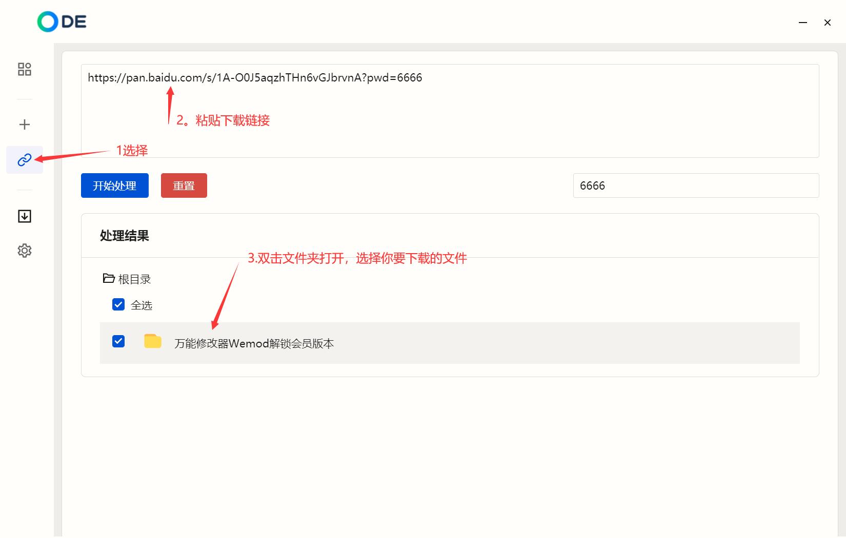Image resolution: width=846 pixels, height=538 pixels.
Task: Click the yellow folder icon beside 万能修改器Wemod解锁会员版本
Action: coord(152,341)
